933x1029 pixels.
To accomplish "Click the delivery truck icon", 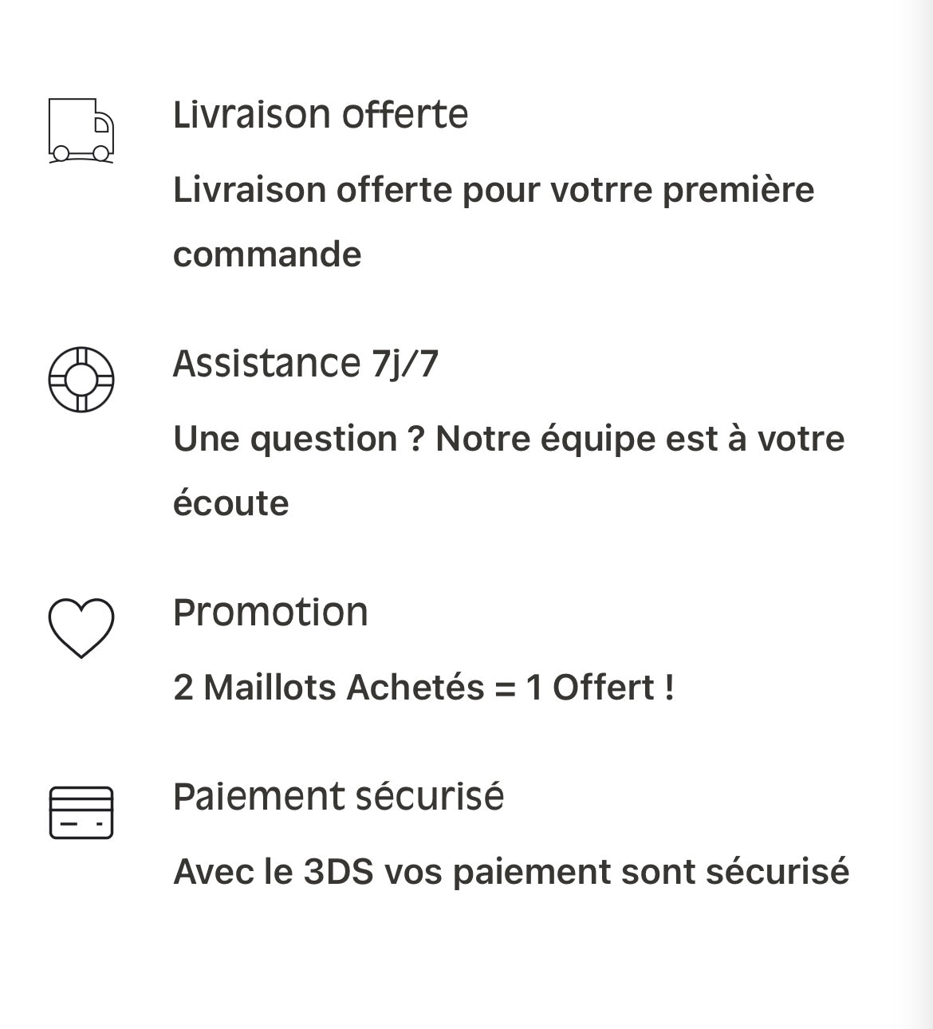I will click(x=81, y=131).
